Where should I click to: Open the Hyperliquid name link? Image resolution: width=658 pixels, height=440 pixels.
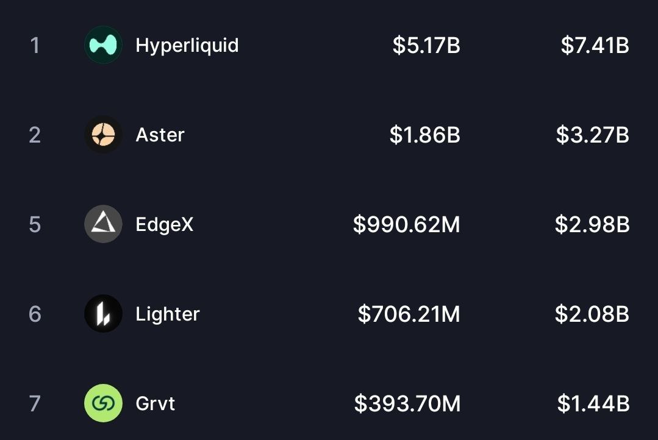coord(187,45)
